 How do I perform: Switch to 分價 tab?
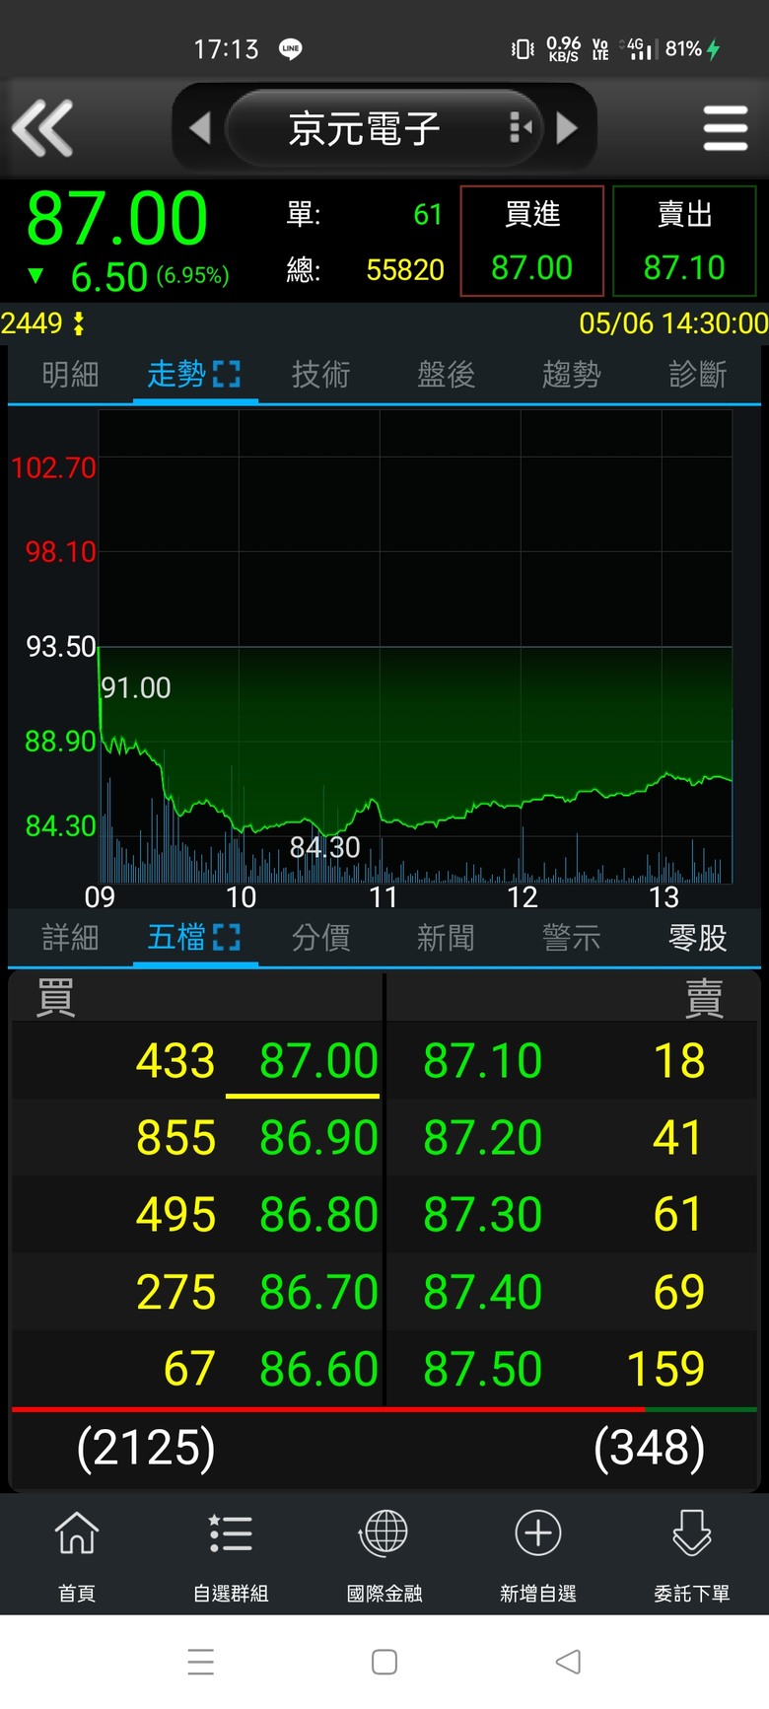tap(320, 937)
